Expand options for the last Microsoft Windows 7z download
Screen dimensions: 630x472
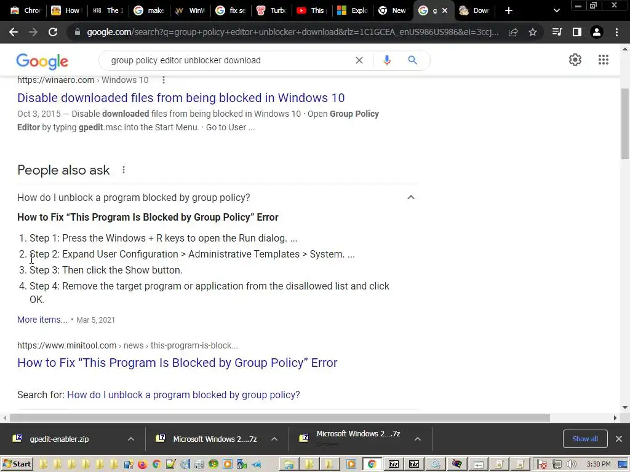coord(418,439)
